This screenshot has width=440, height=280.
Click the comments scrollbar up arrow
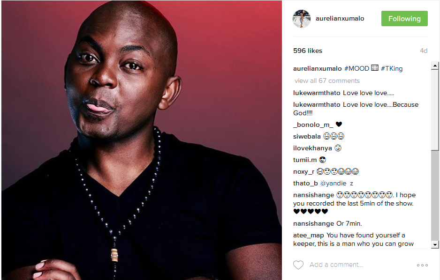click(435, 66)
